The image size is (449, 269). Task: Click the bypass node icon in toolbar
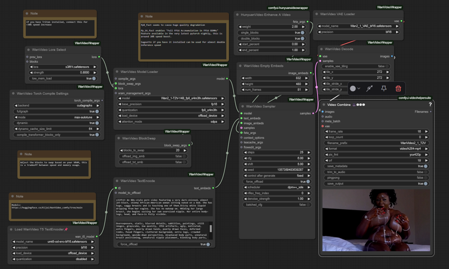(369, 89)
